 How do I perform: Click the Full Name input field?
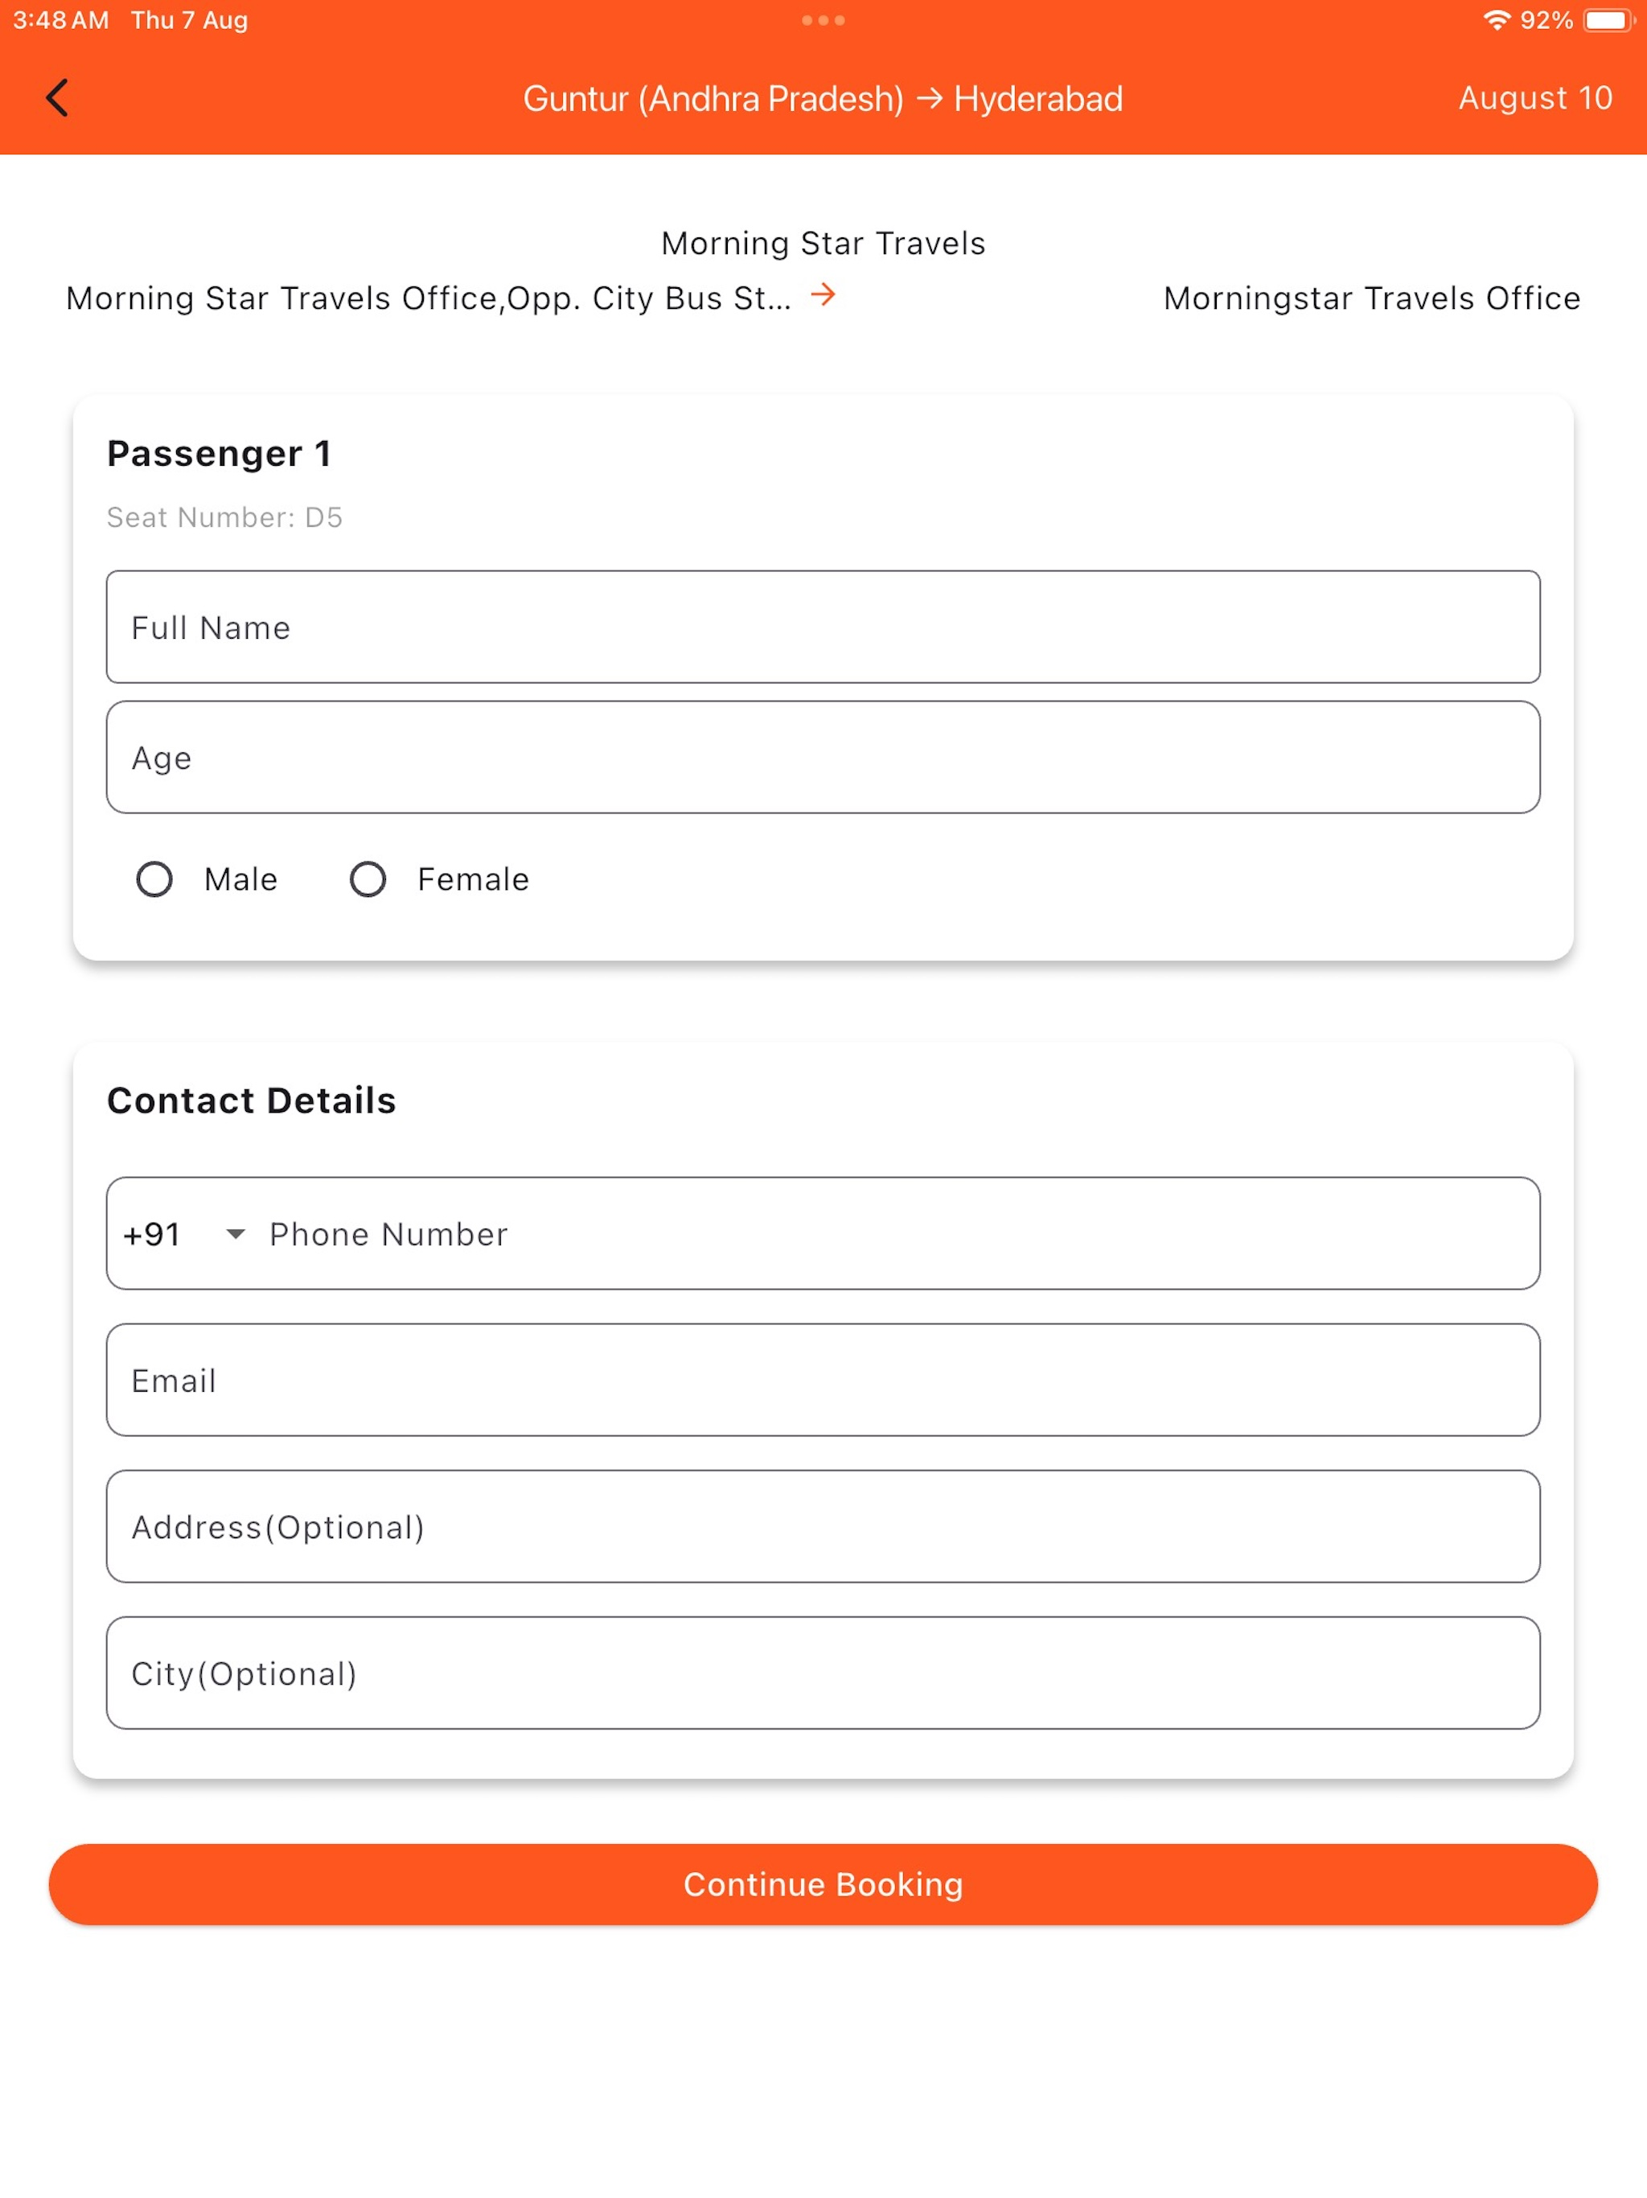click(x=823, y=627)
